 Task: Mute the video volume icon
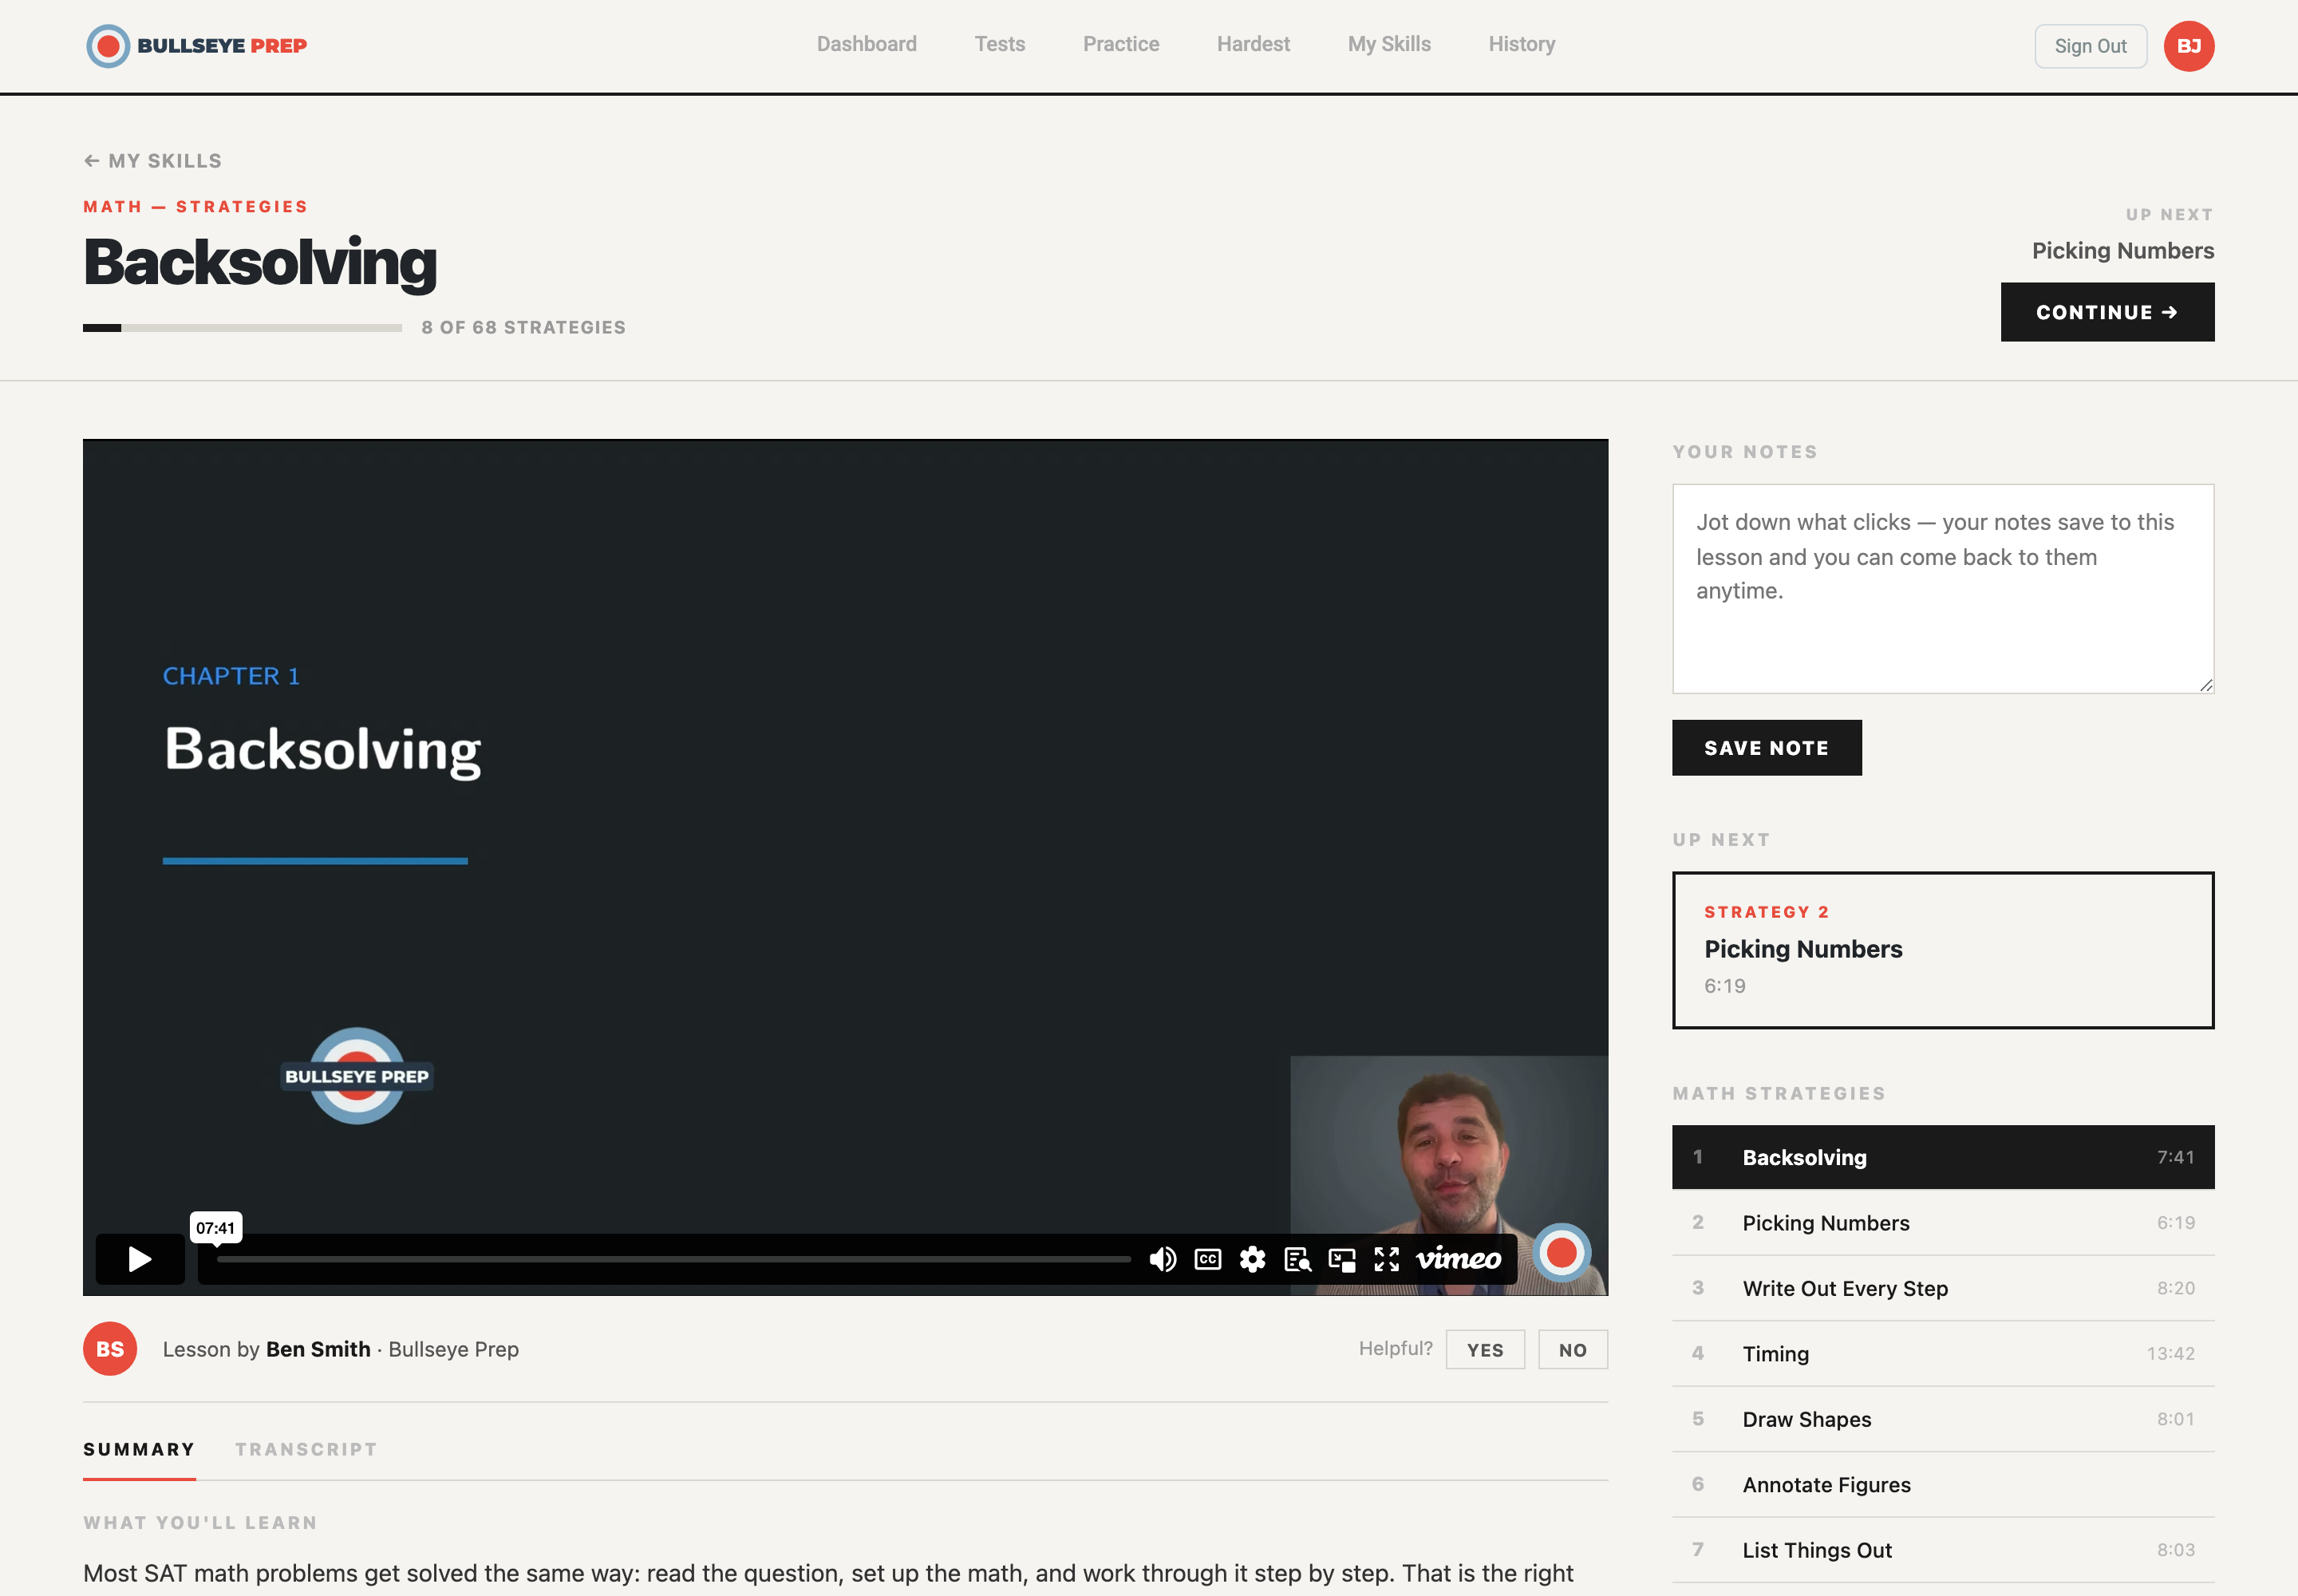pos(1162,1259)
